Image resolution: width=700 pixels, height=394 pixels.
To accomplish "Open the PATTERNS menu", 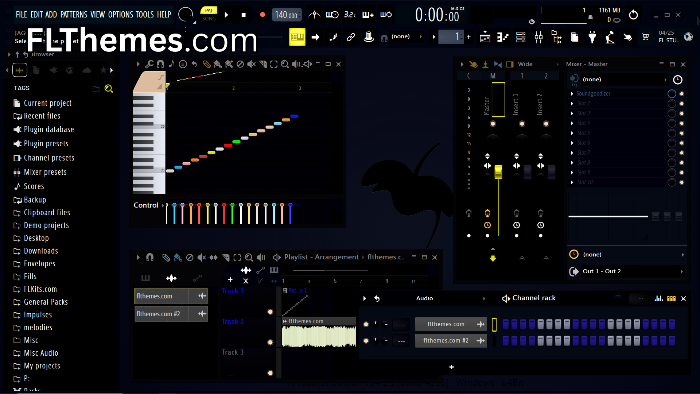I will tap(74, 15).
